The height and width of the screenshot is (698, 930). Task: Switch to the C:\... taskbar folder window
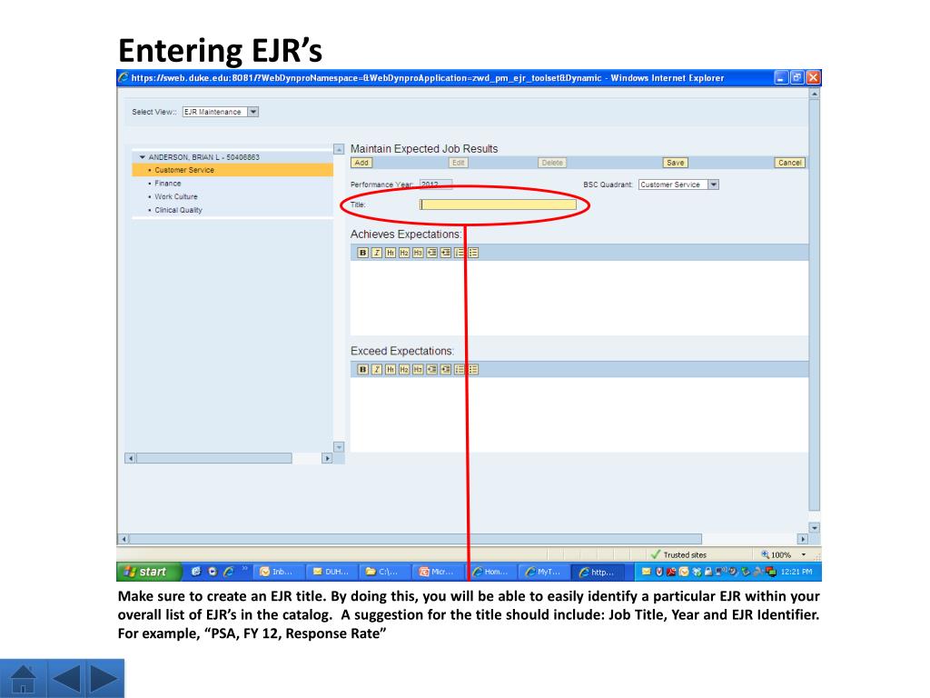click(386, 572)
